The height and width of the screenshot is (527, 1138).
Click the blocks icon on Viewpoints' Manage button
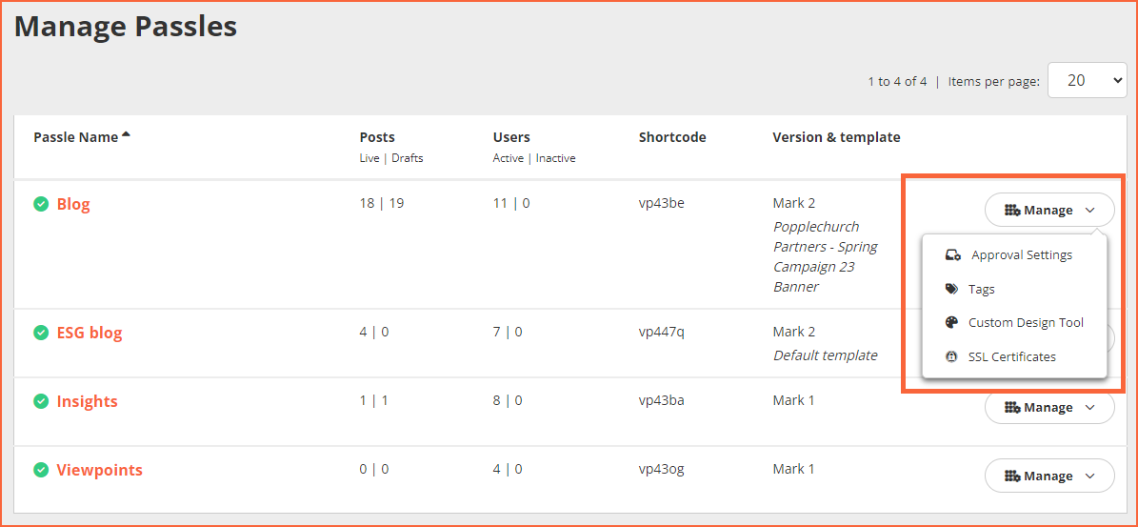click(x=1012, y=476)
